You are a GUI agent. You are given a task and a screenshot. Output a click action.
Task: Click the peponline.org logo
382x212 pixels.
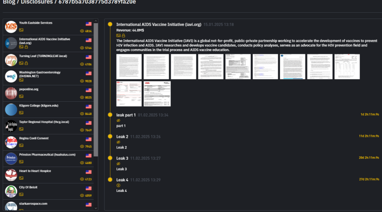pos(11,93)
